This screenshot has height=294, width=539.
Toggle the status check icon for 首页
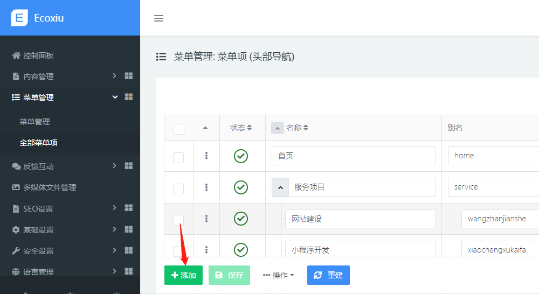(241, 156)
